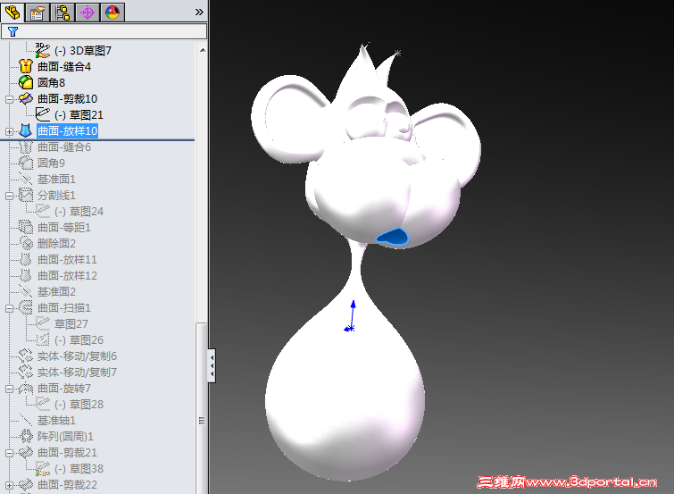Click the 草图38 sketch icon

pos(43,469)
